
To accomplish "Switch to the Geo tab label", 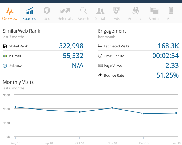I will tap(47, 19).
